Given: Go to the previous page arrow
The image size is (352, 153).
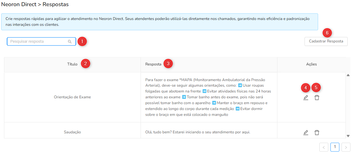Looking at the screenshot, I should point(324,147).
